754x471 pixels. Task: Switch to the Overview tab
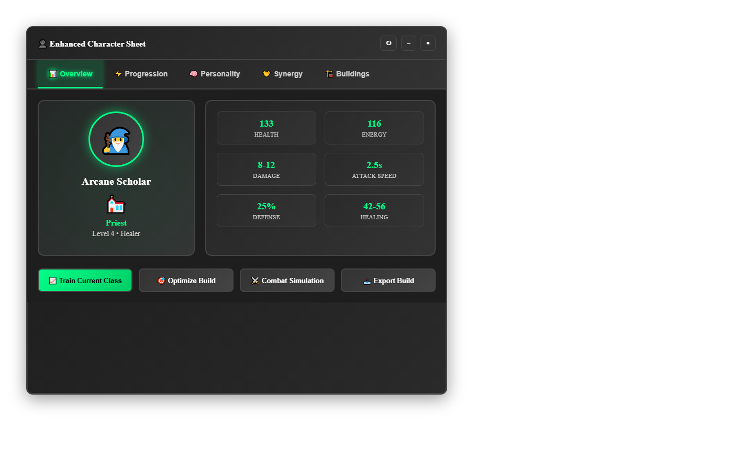click(x=70, y=74)
